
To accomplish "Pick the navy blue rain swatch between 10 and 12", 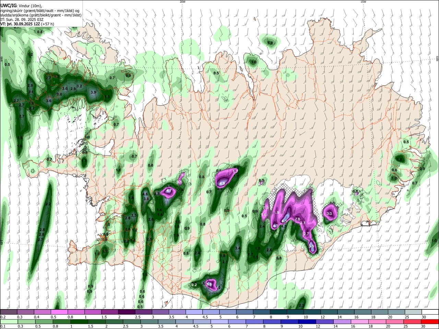I will pyautogui.click(x=307, y=321).
